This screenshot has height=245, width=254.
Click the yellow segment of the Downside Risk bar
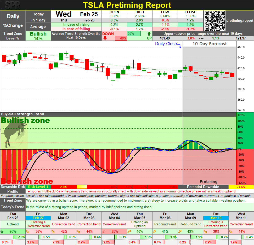pyautogui.click(x=82, y=187)
